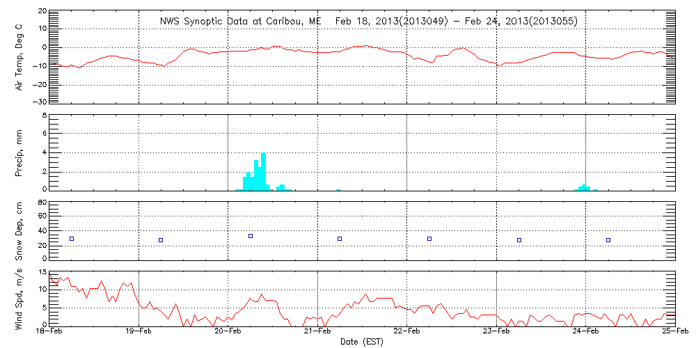
Task: Click the snow depth marker on 20-Feb
Action: [x=251, y=236]
